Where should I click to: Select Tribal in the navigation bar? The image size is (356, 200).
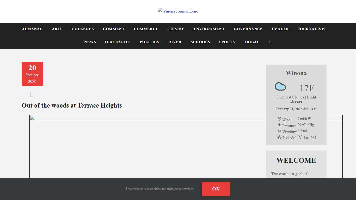tap(251, 42)
